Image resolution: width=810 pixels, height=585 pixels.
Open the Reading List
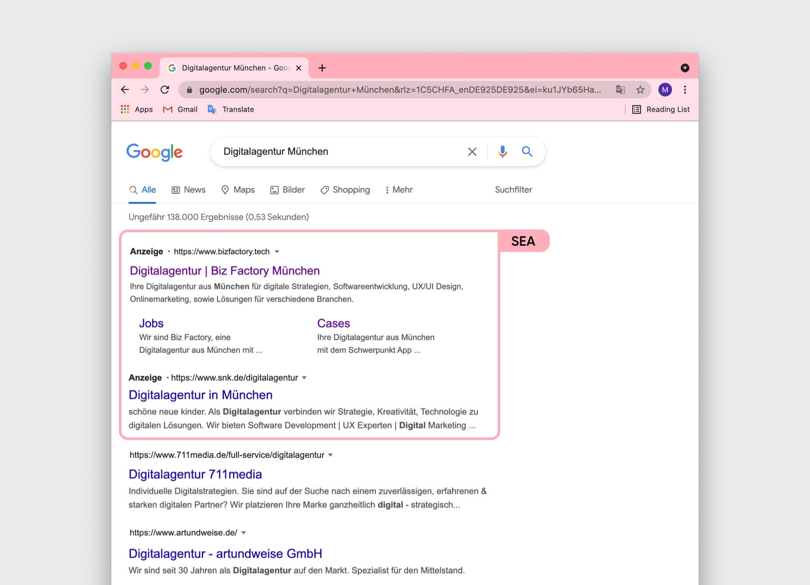click(661, 109)
